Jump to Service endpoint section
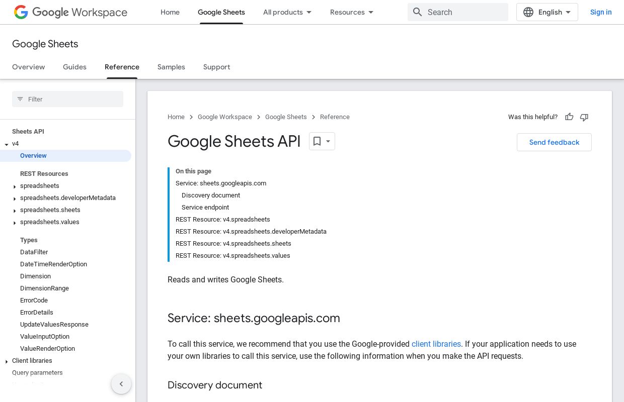 point(205,208)
